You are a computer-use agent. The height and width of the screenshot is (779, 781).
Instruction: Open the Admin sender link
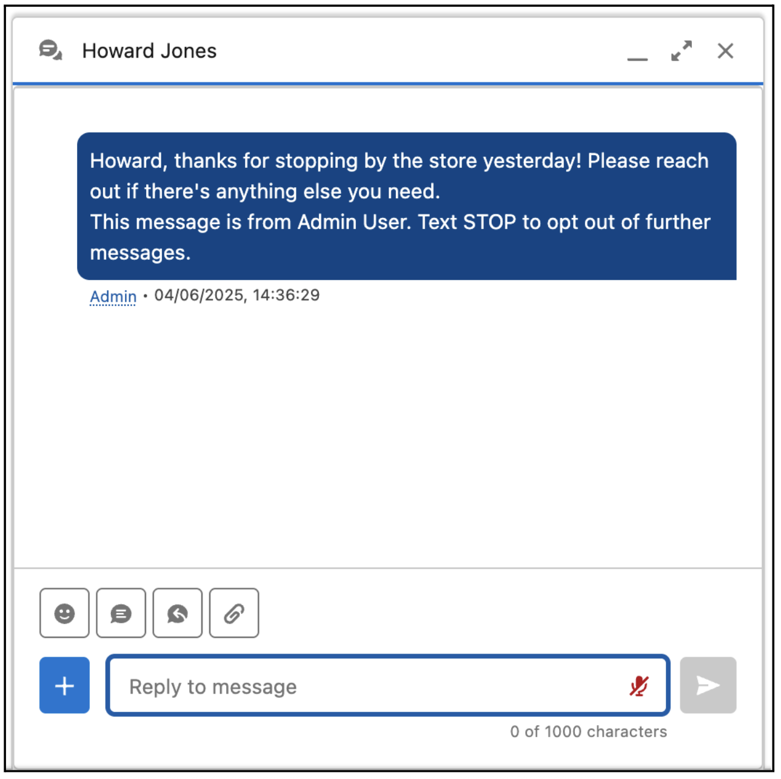[x=112, y=296]
